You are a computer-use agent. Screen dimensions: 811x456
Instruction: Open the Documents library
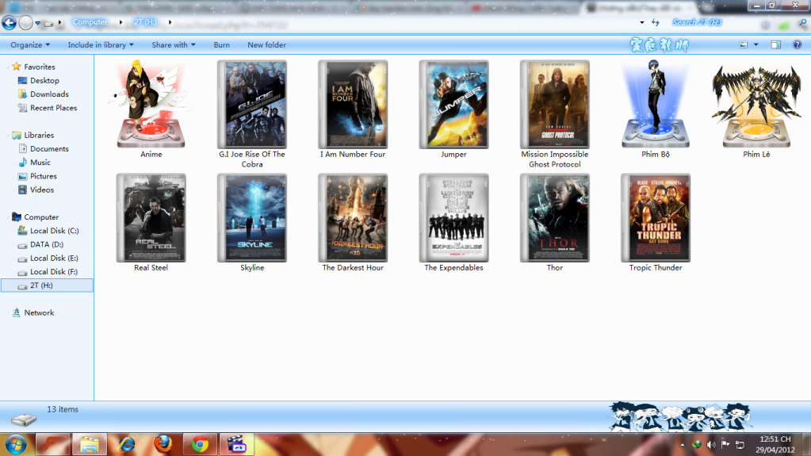point(49,148)
